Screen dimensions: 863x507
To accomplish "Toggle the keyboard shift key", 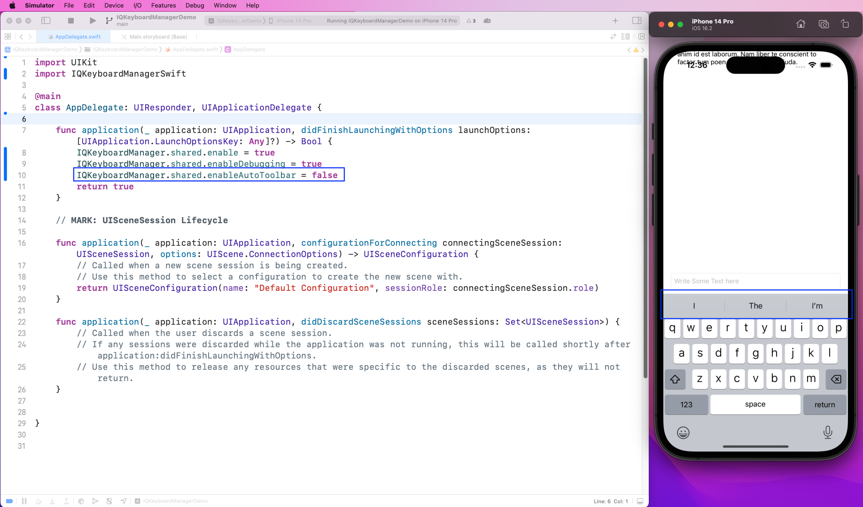I will (x=675, y=379).
